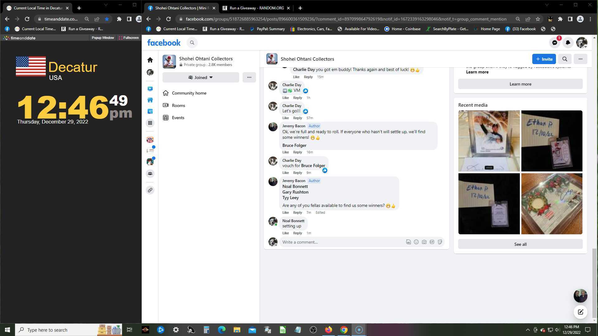The width and height of the screenshot is (598, 336).
Task: Open Events in group menu
Action: 178,118
